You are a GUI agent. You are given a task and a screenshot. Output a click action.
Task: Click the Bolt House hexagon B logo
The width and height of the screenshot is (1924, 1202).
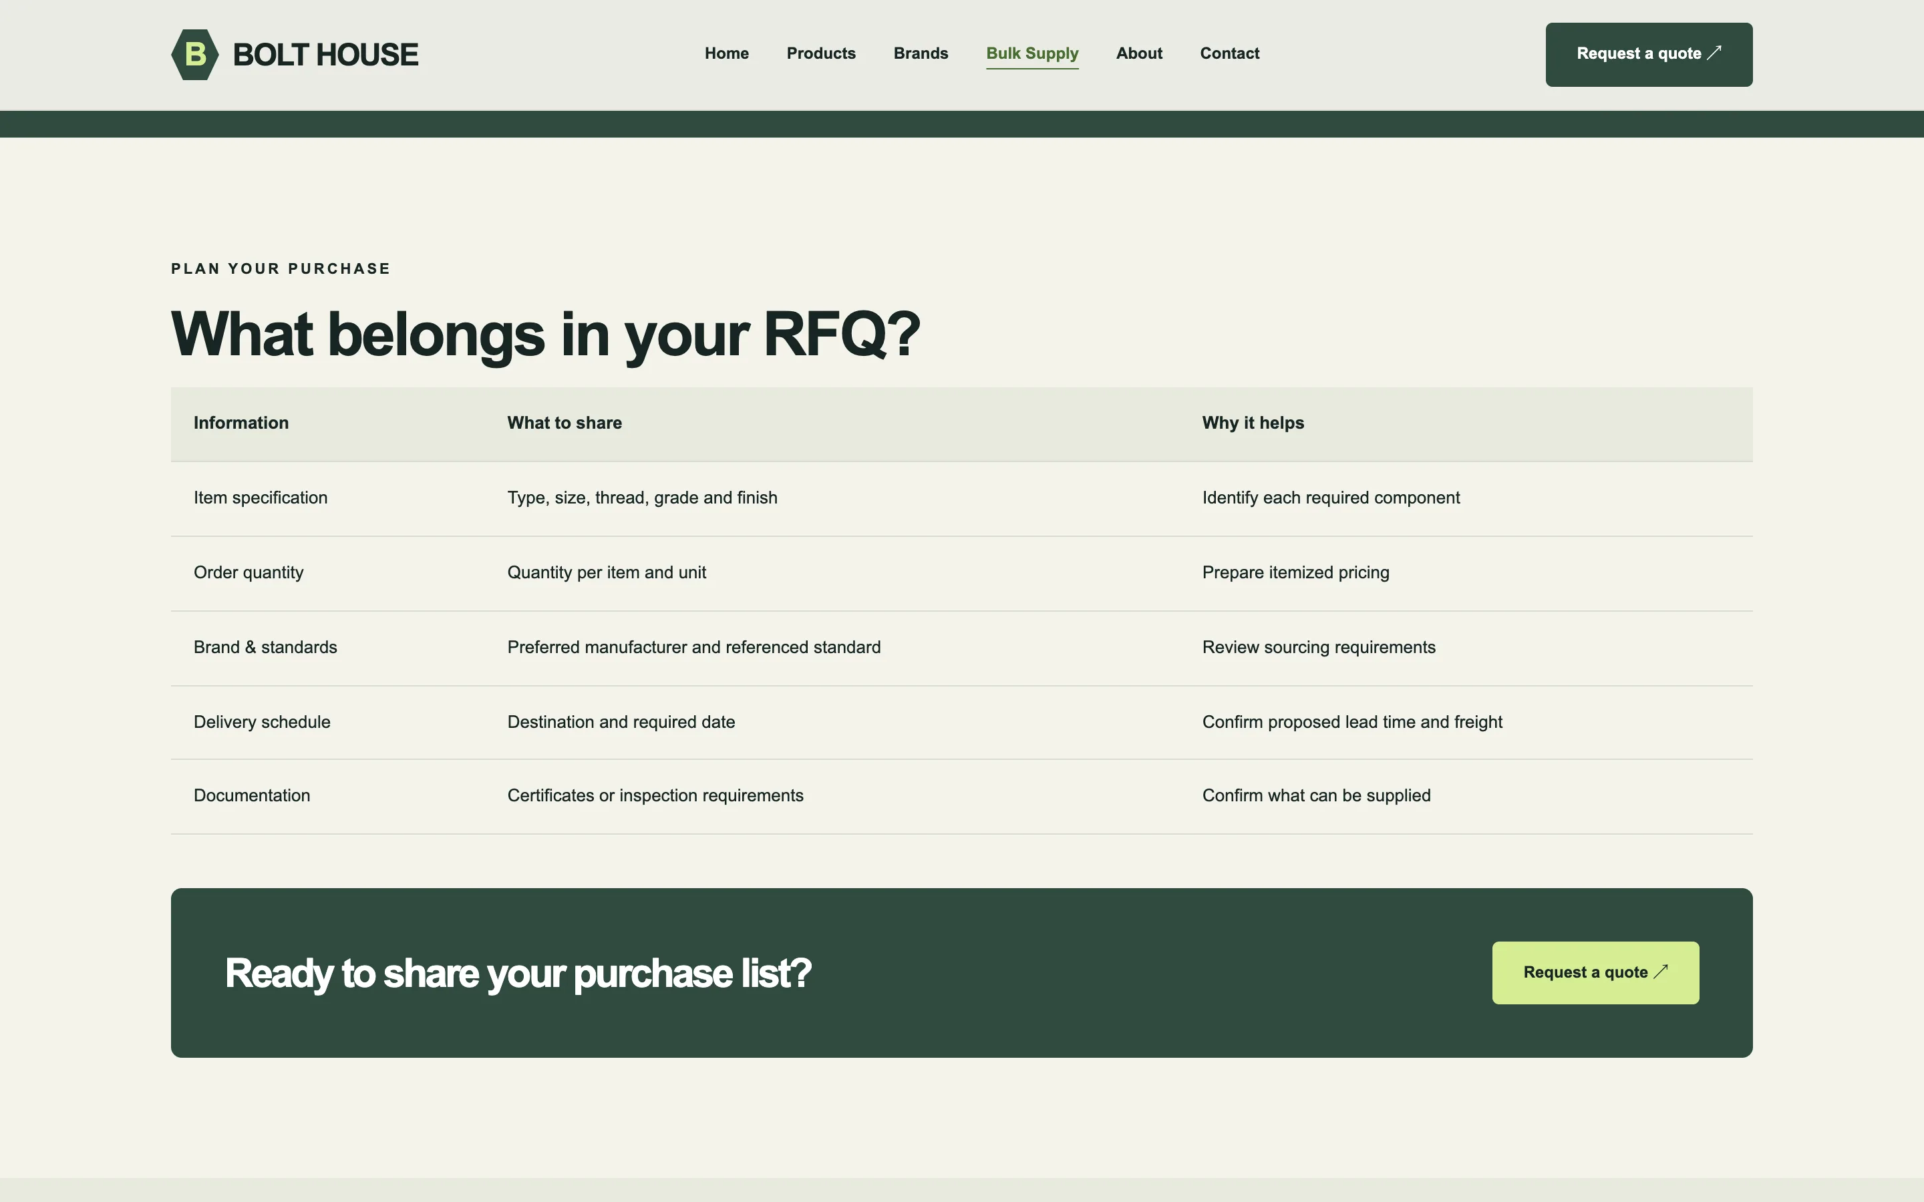195,54
